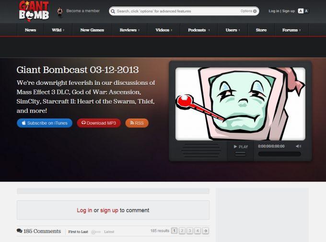Click the Log in header link
Screen dimensions: 326x242
click(x=274, y=11)
